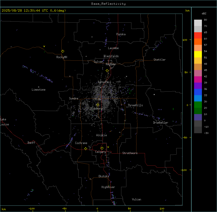The width and height of the screenshot is (217, 212).
Task: Select the yellow diamond marker south of RedDeer
Action: 107,71
